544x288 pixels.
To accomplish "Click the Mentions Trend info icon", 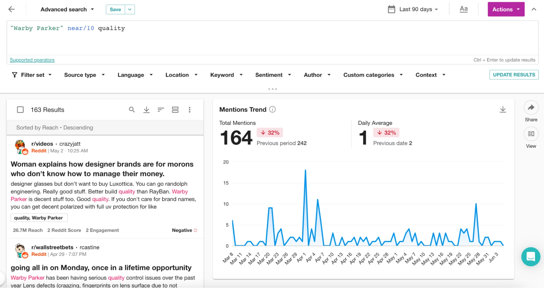I will (x=272, y=109).
